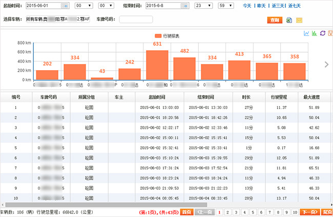This screenshot has width=333, height=217.
Task: Go to first page 首页
Action: 186,212
